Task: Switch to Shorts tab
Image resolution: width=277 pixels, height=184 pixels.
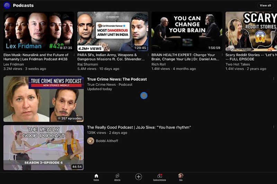Action: click(x=117, y=177)
